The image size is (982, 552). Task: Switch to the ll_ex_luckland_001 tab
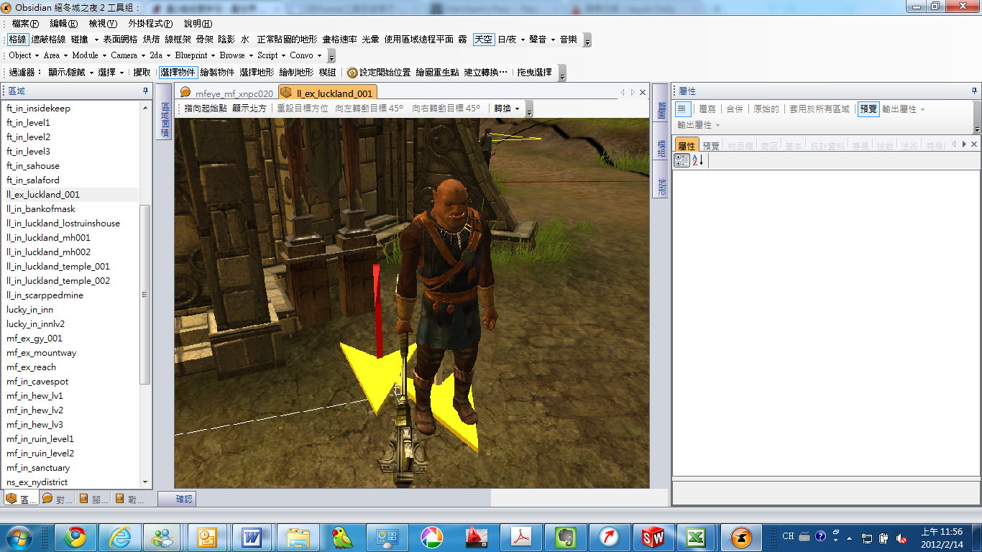click(328, 93)
